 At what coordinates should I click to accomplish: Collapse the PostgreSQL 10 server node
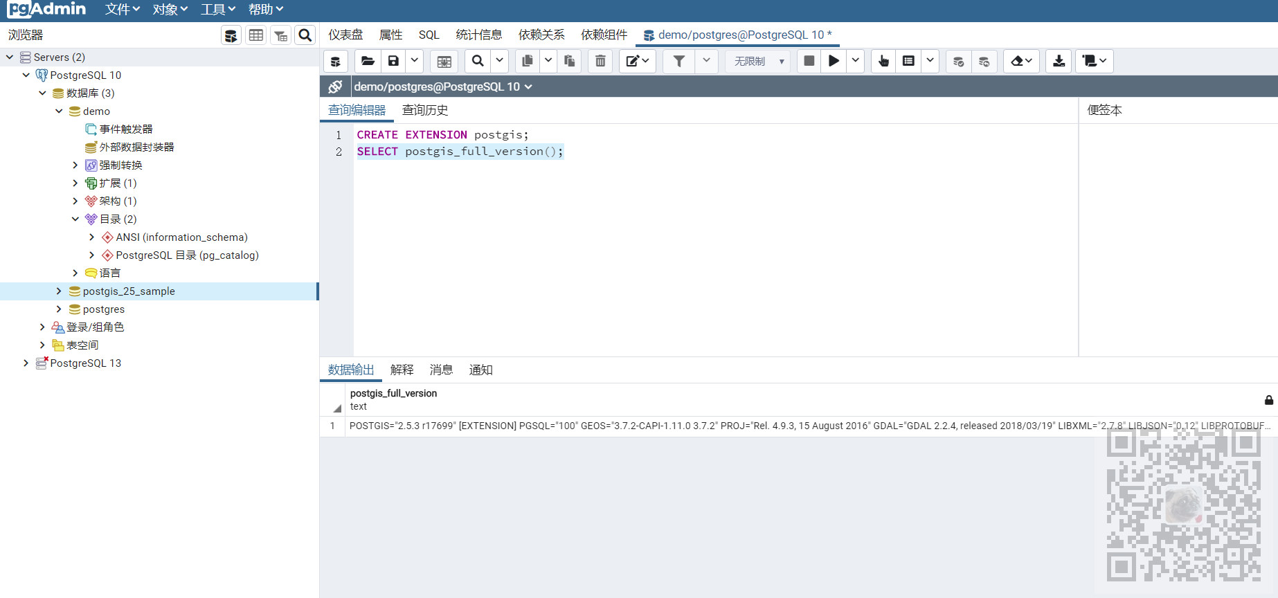pos(26,75)
